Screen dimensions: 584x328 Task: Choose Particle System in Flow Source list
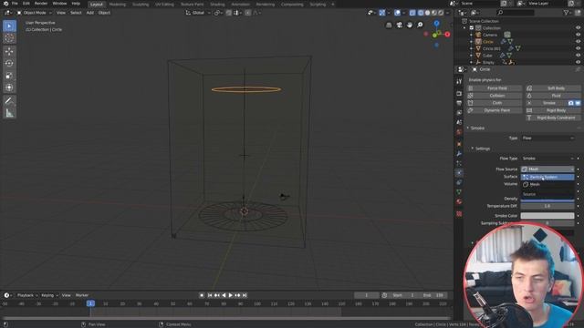click(547, 177)
